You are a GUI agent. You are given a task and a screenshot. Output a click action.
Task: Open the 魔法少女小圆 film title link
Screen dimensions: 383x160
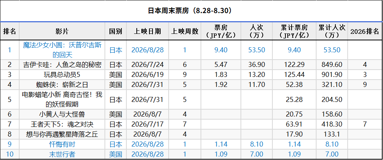(62, 50)
